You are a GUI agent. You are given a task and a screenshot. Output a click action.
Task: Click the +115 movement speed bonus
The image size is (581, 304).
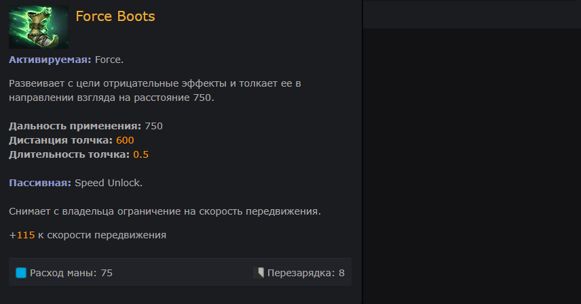(x=22, y=235)
